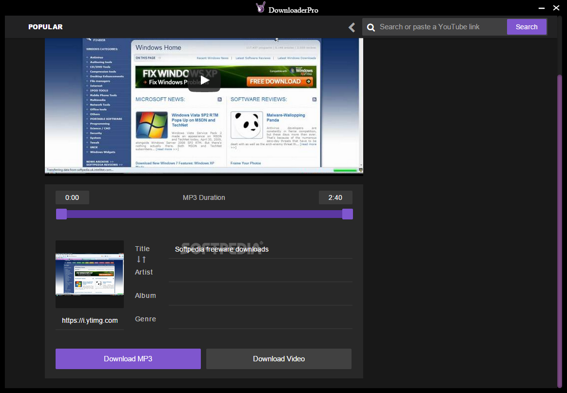Click the MP3 end time 2:40 box
This screenshot has height=393, width=567.
(x=335, y=197)
